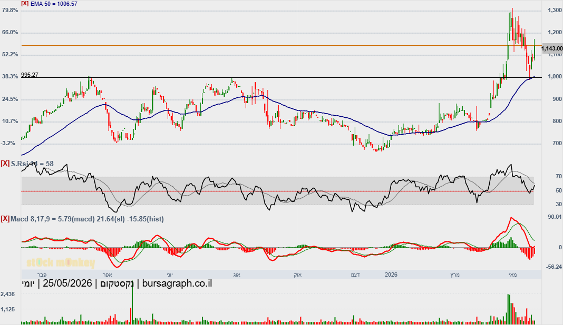This screenshot has width=563, height=325.
Task: Click the 1,300 price axis label
Action: 555,11
